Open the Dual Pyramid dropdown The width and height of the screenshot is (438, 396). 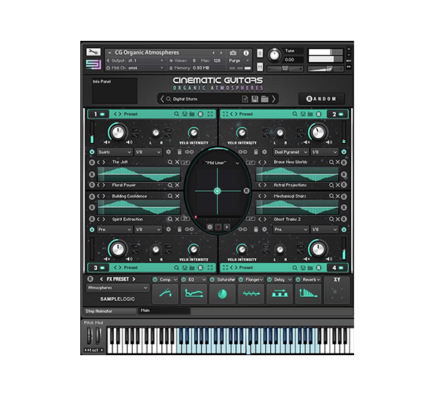(290, 152)
